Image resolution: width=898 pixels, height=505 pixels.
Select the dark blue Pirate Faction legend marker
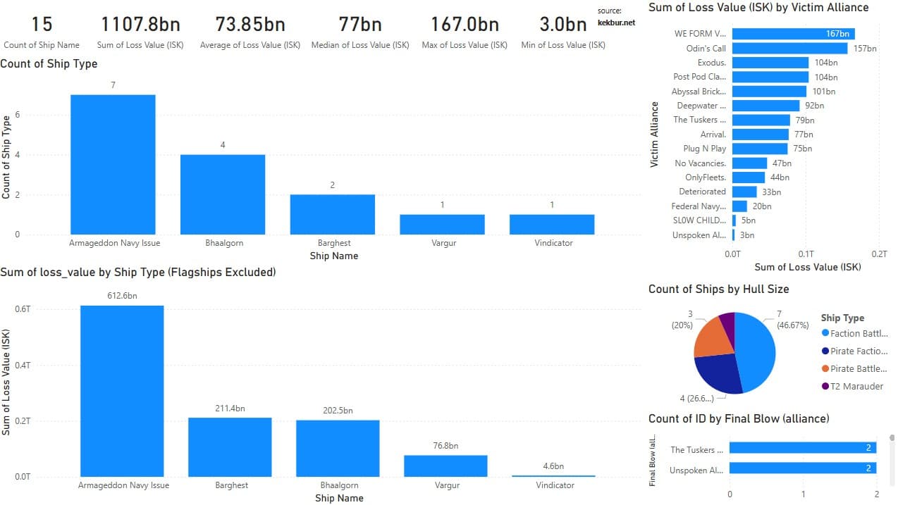pos(825,351)
